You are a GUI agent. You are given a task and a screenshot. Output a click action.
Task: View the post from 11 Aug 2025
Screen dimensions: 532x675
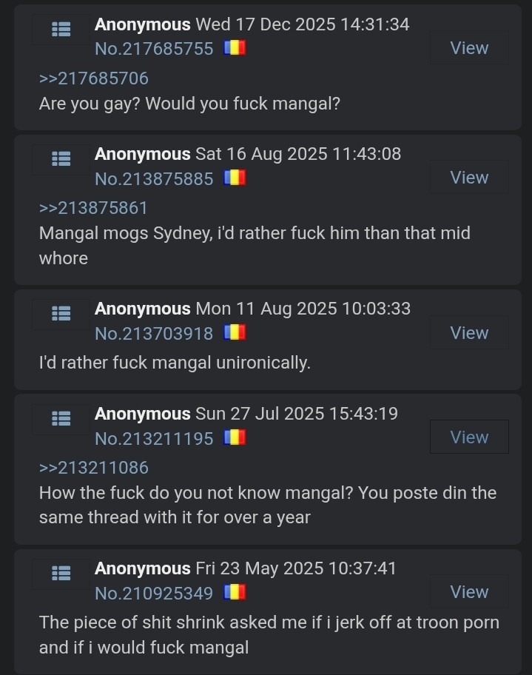[x=469, y=332]
